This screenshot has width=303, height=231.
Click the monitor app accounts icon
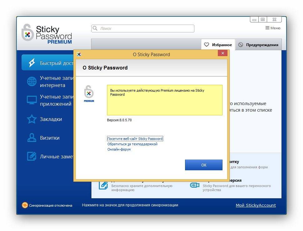pos(32,100)
